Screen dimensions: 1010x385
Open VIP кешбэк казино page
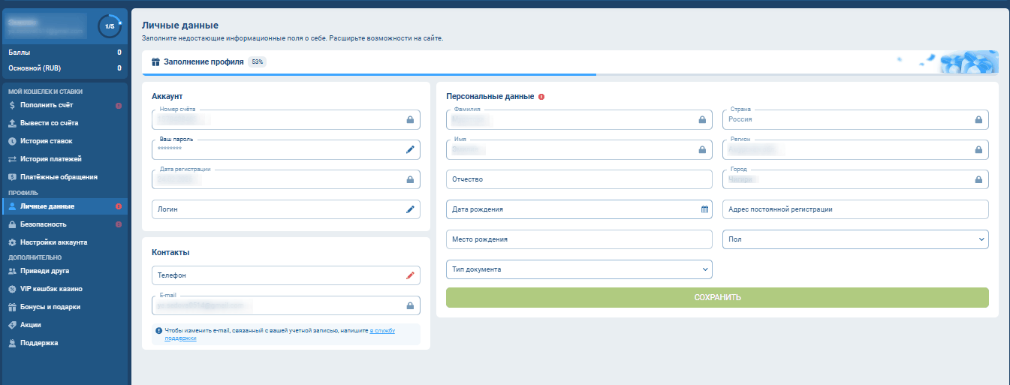[x=51, y=289]
